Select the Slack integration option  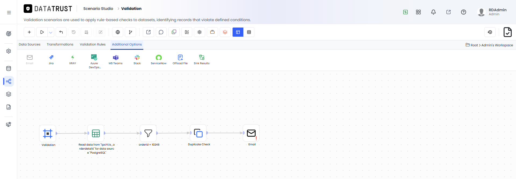(x=137, y=60)
